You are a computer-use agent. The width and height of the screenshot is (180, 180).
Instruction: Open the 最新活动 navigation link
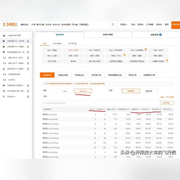(x=25, y=25)
